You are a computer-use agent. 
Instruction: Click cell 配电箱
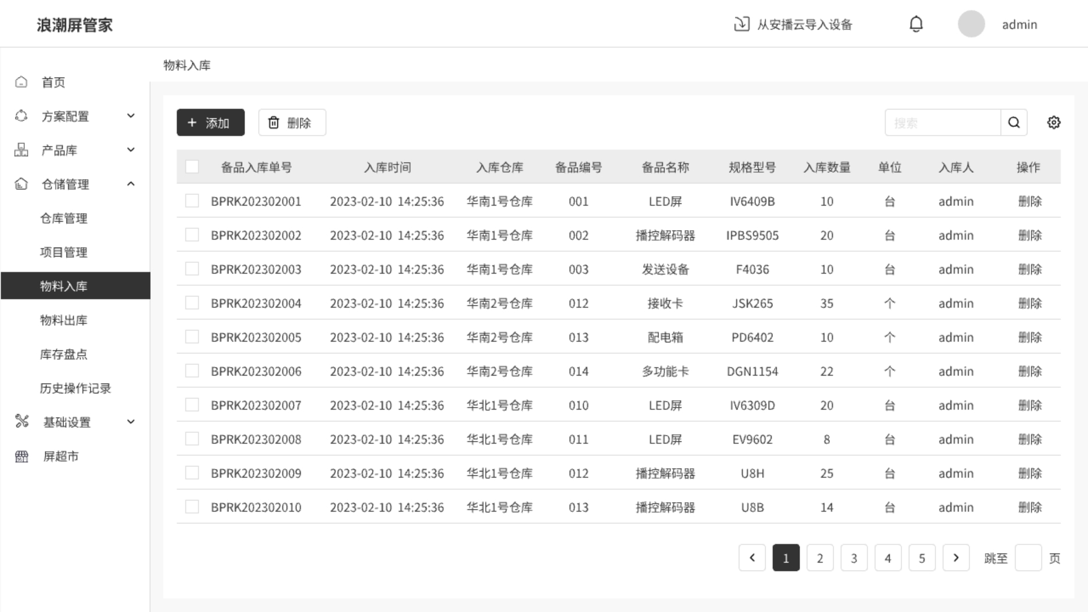pos(665,337)
